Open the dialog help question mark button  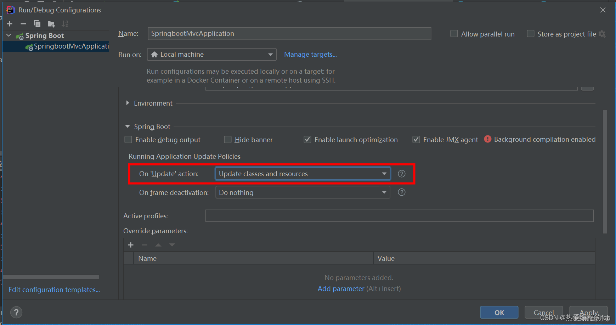tap(16, 312)
